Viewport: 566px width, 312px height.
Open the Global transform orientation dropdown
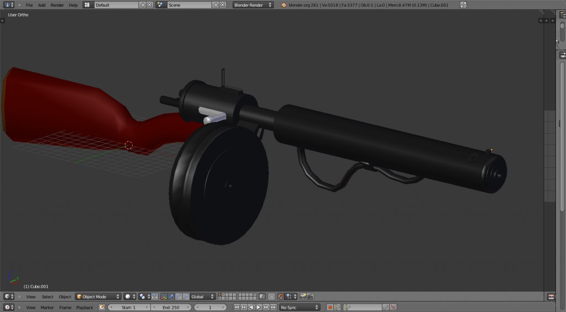pyautogui.click(x=202, y=297)
